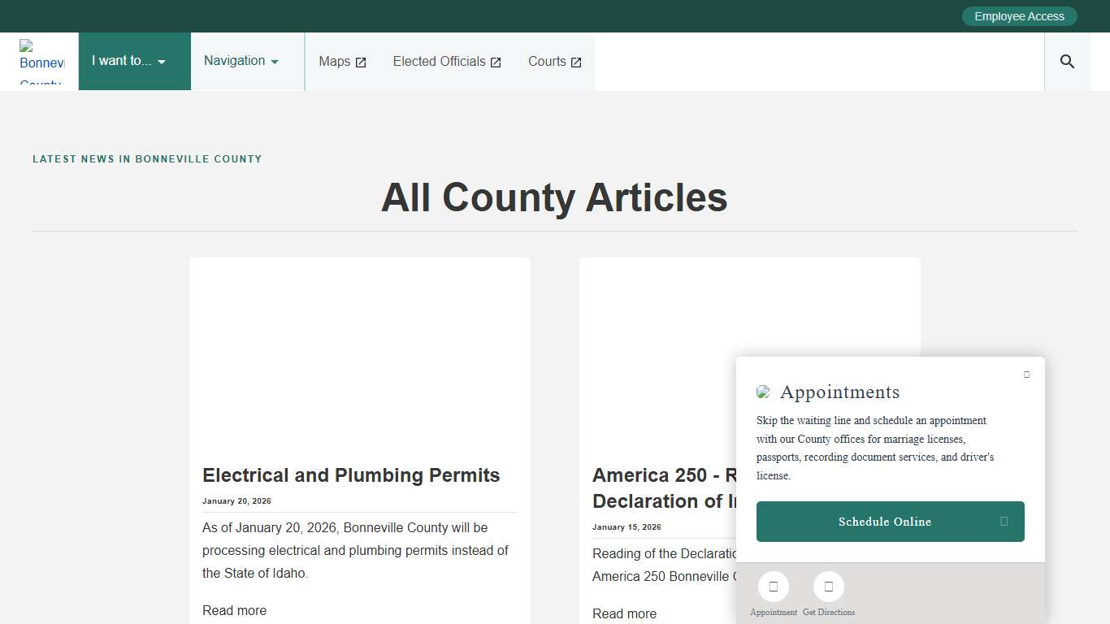Select the Get Directions icon
The height and width of the screenshot is (624, 1110).
coord(828,586)
